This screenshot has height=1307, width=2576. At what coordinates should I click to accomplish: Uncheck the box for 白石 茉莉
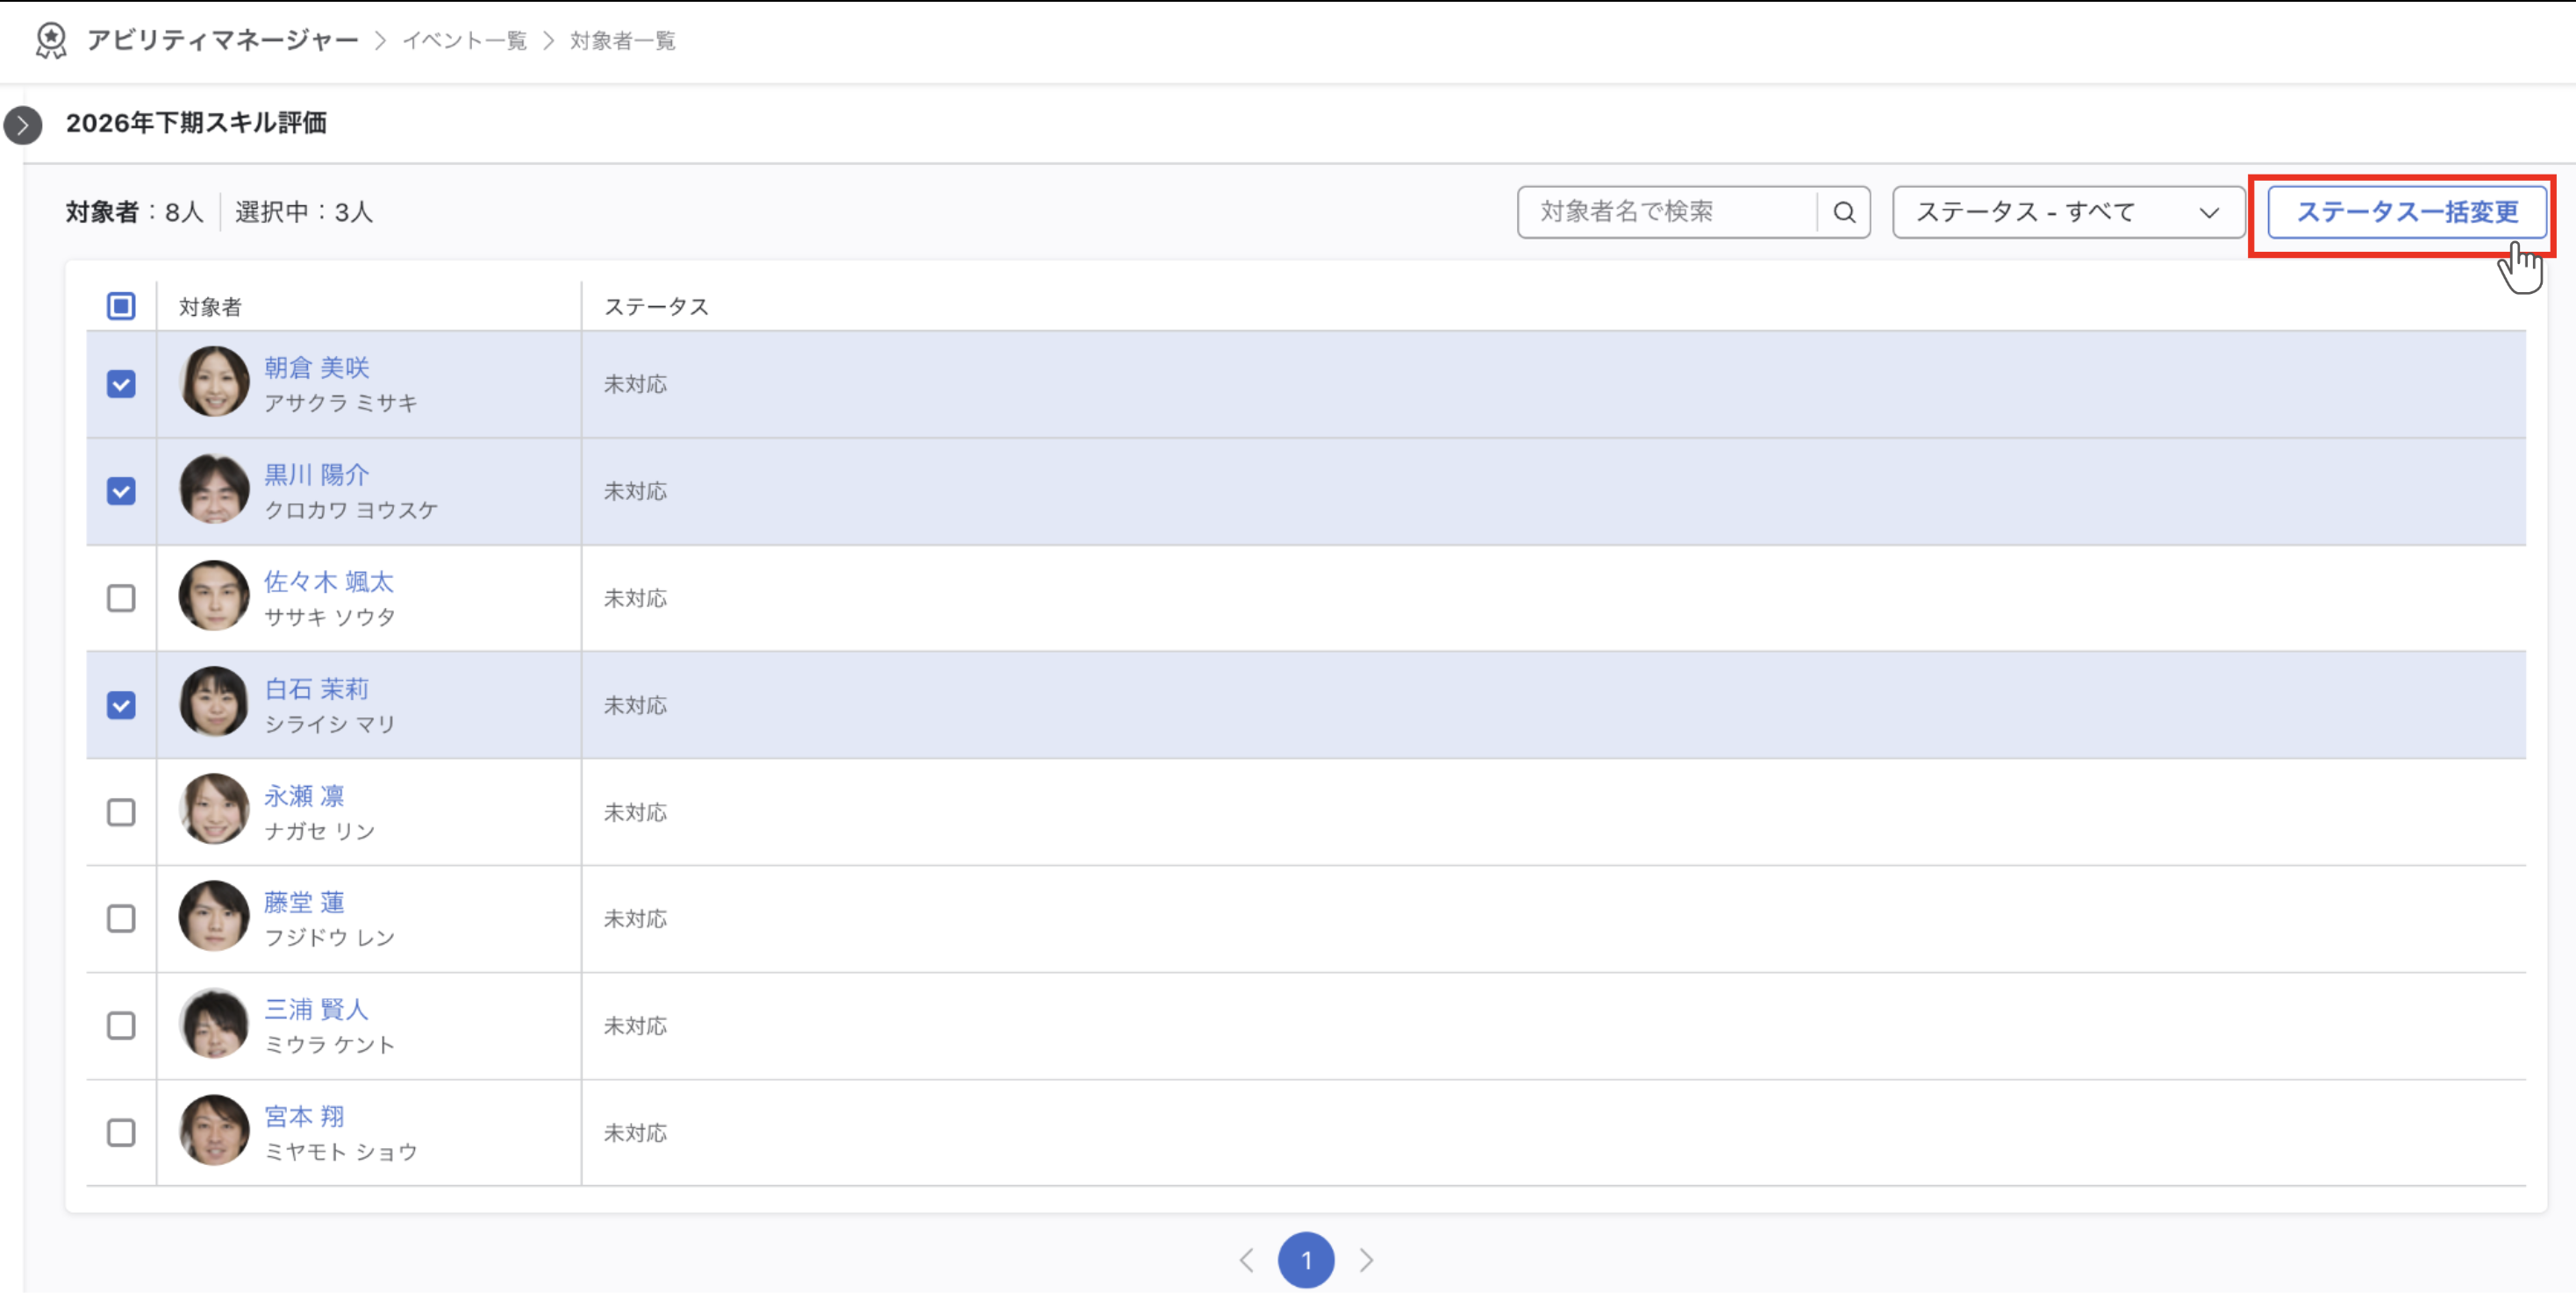121,707
